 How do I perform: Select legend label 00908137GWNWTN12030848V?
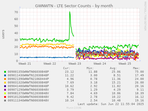click(x=28, y=93)
